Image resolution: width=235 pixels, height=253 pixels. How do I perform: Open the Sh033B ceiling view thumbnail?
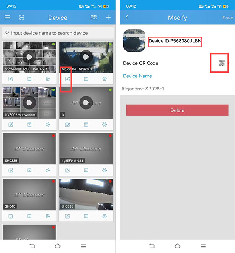[x=86, y=195]
